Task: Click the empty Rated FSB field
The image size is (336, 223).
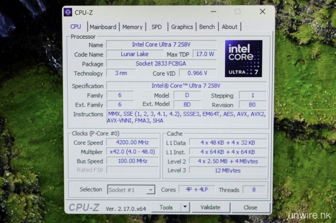Action: 133,170
